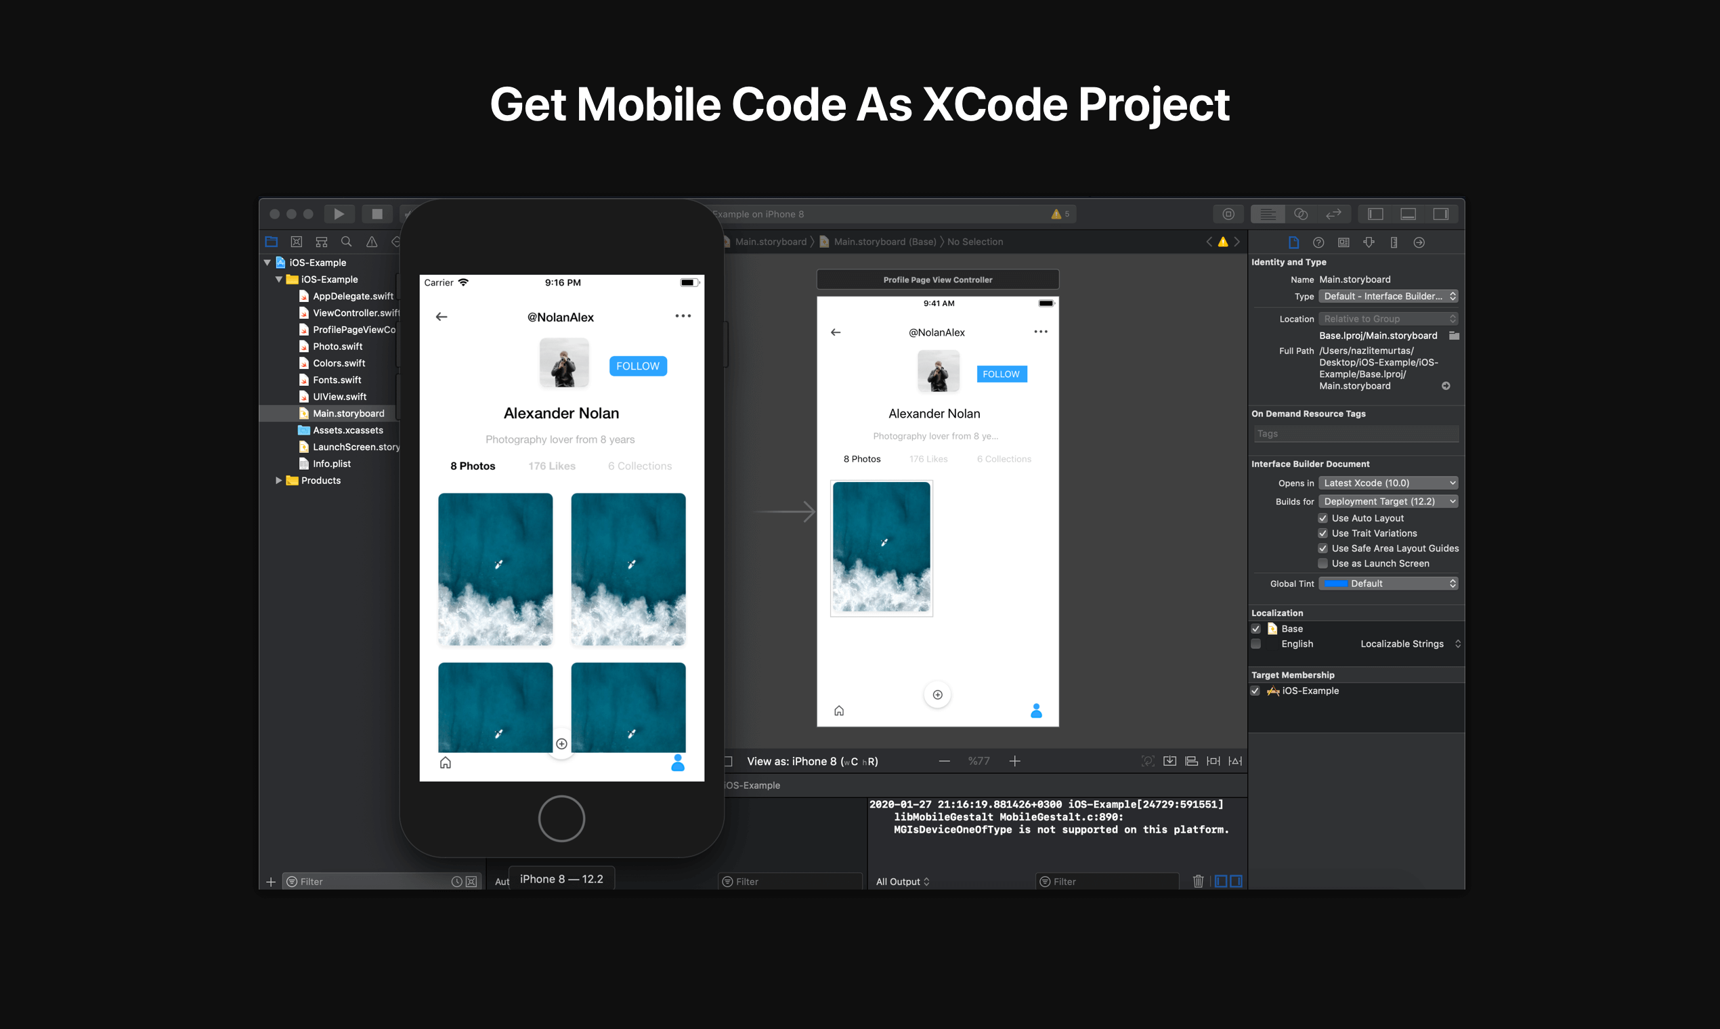Image resolution: width=1720 pixels, height=1029 pixels.
Task: Toggle the Inspectors panel visibility
Action: click(x=1440, y=214)
